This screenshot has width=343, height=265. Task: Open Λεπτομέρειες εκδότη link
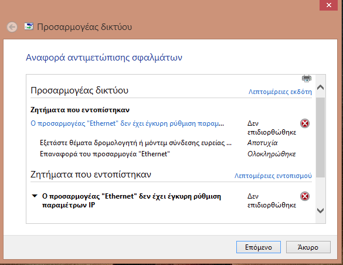pyautogui.click(x=280, y=92)
